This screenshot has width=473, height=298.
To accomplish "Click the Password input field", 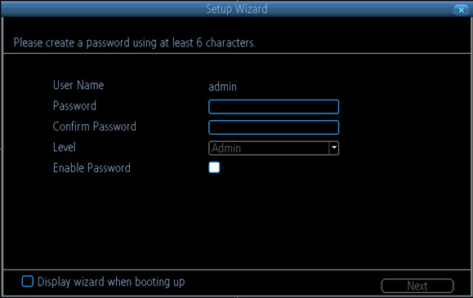I will click(274, 107).
